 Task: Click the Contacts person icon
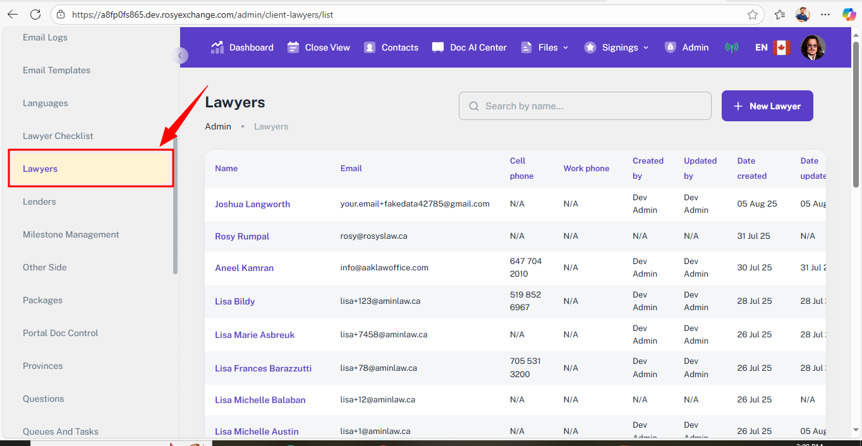point(370,47)
